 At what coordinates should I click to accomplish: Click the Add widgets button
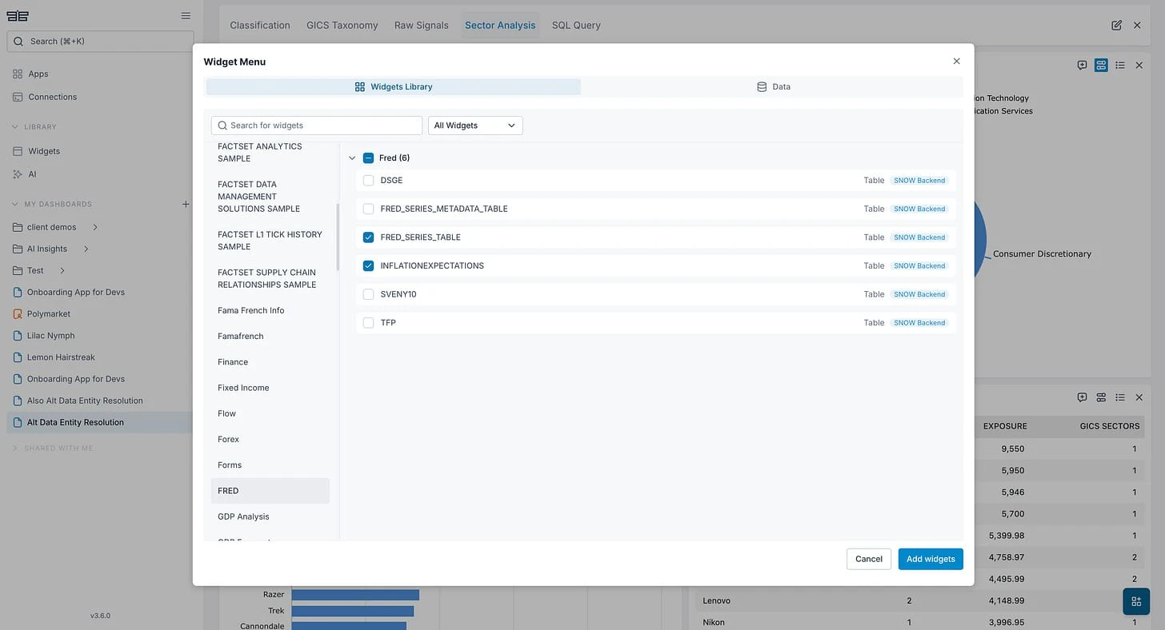point(930,559)
